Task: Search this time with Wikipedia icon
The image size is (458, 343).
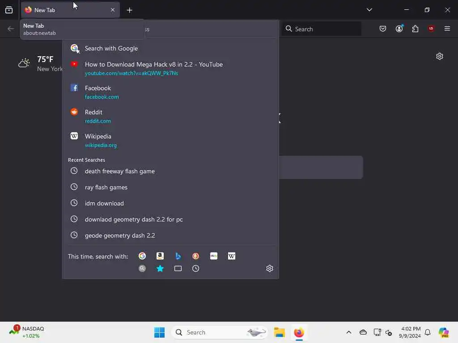Action: [231, 256]
